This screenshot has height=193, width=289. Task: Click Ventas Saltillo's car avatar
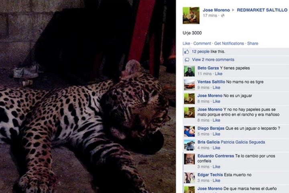click(x=189, y=85)
